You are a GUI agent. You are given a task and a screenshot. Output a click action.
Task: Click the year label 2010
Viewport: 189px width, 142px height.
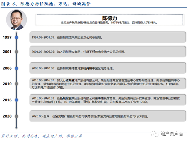pyautogui.click(x=7, y=84)
